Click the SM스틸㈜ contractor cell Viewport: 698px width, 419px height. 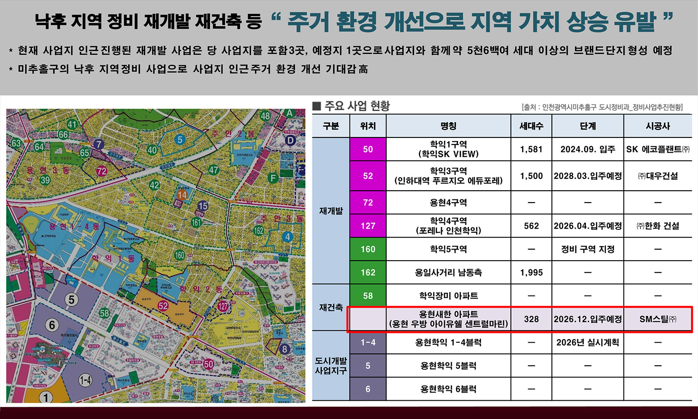[x=658, y=319]
